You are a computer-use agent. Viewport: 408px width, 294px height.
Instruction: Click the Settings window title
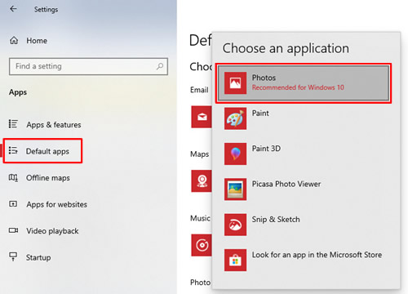point(46,10)
